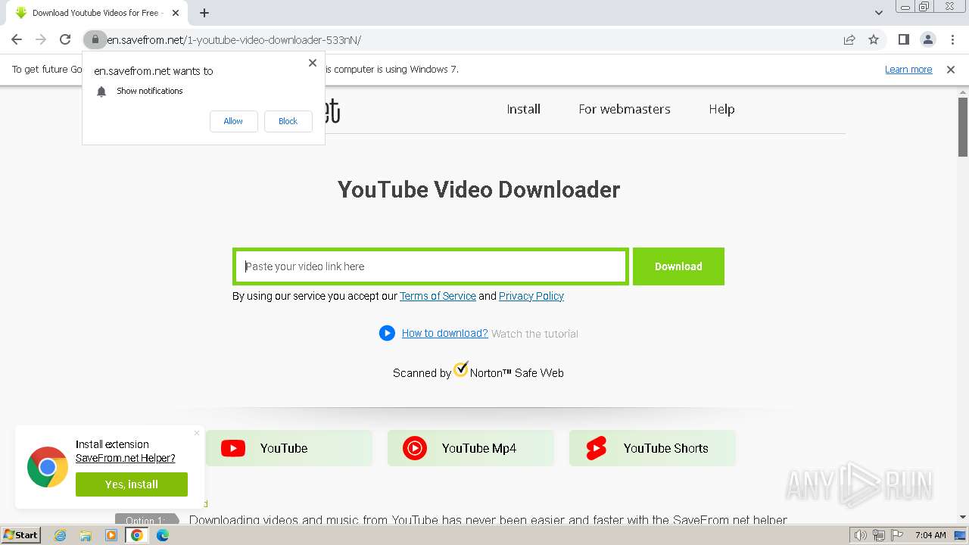Image resolution: width=969 pixels, height=545 pixels.
Task: Click the share page icon in address bar
Action: click(849, 39)
